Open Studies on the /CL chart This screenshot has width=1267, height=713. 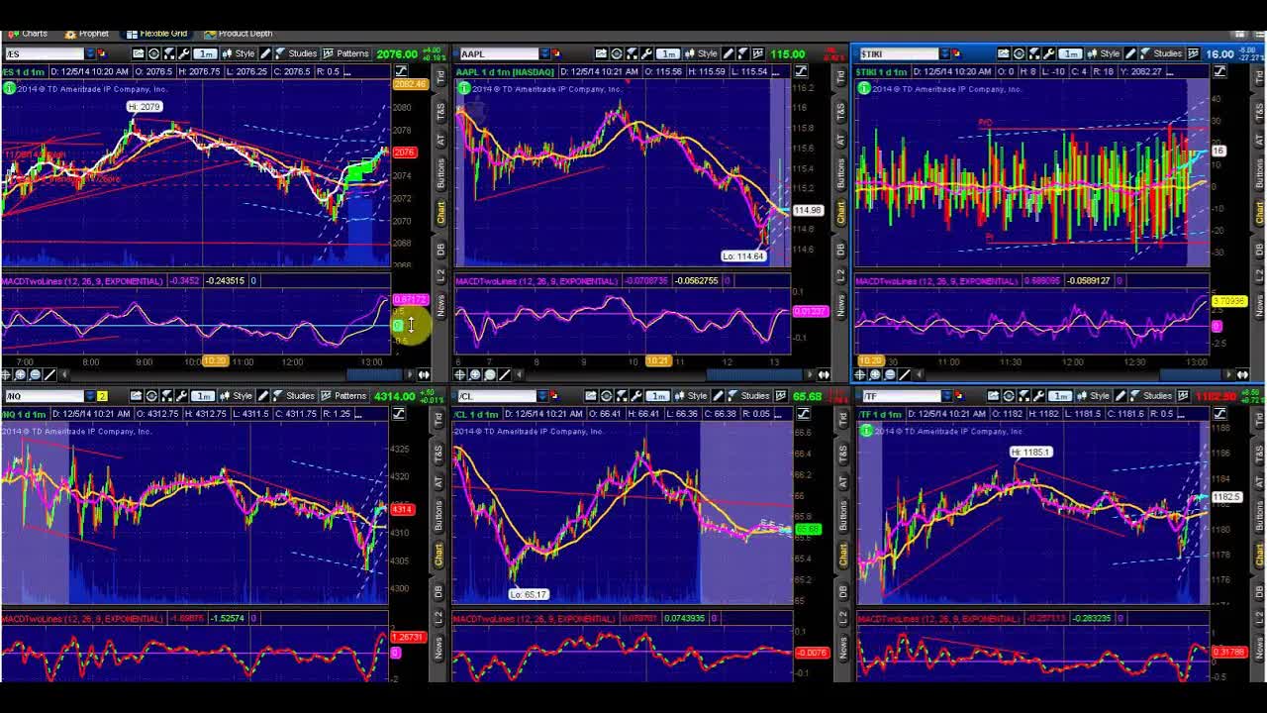(749, 396)
